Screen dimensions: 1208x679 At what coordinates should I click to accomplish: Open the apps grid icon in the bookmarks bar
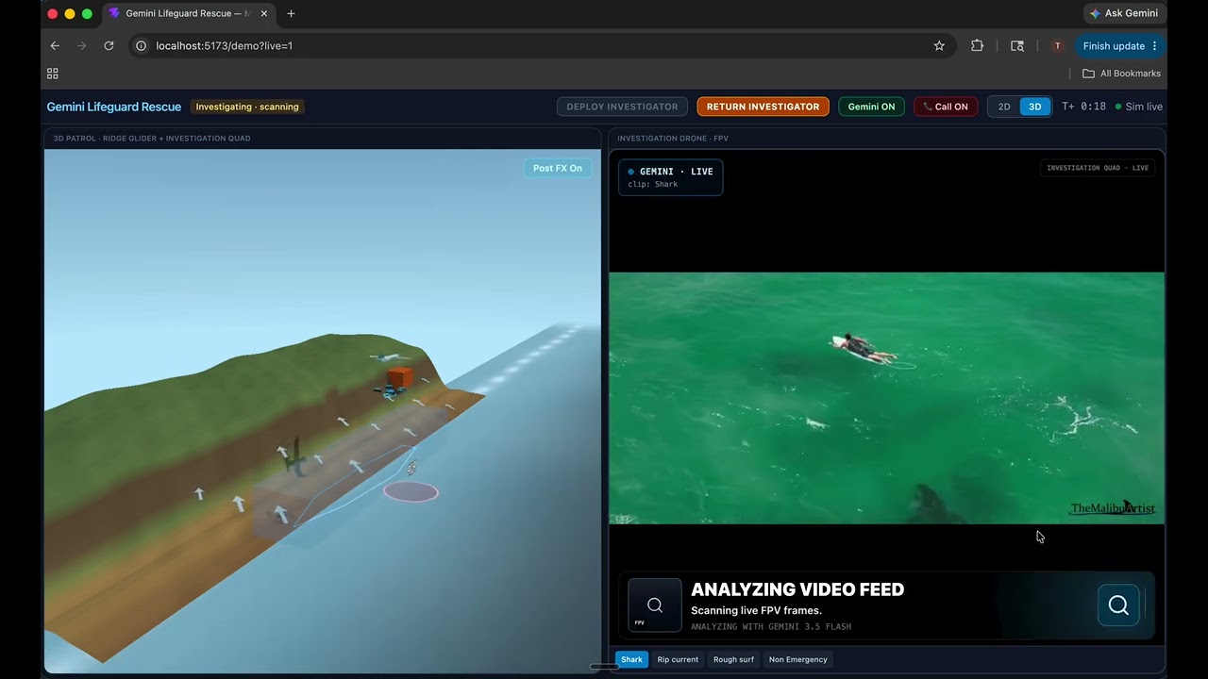point(53,74)
